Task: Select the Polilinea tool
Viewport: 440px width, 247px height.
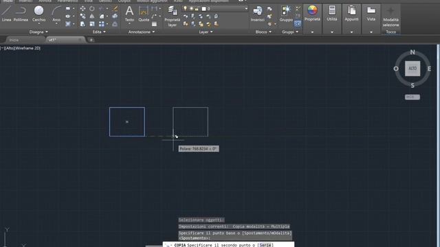Action: [x=21, y=14]
